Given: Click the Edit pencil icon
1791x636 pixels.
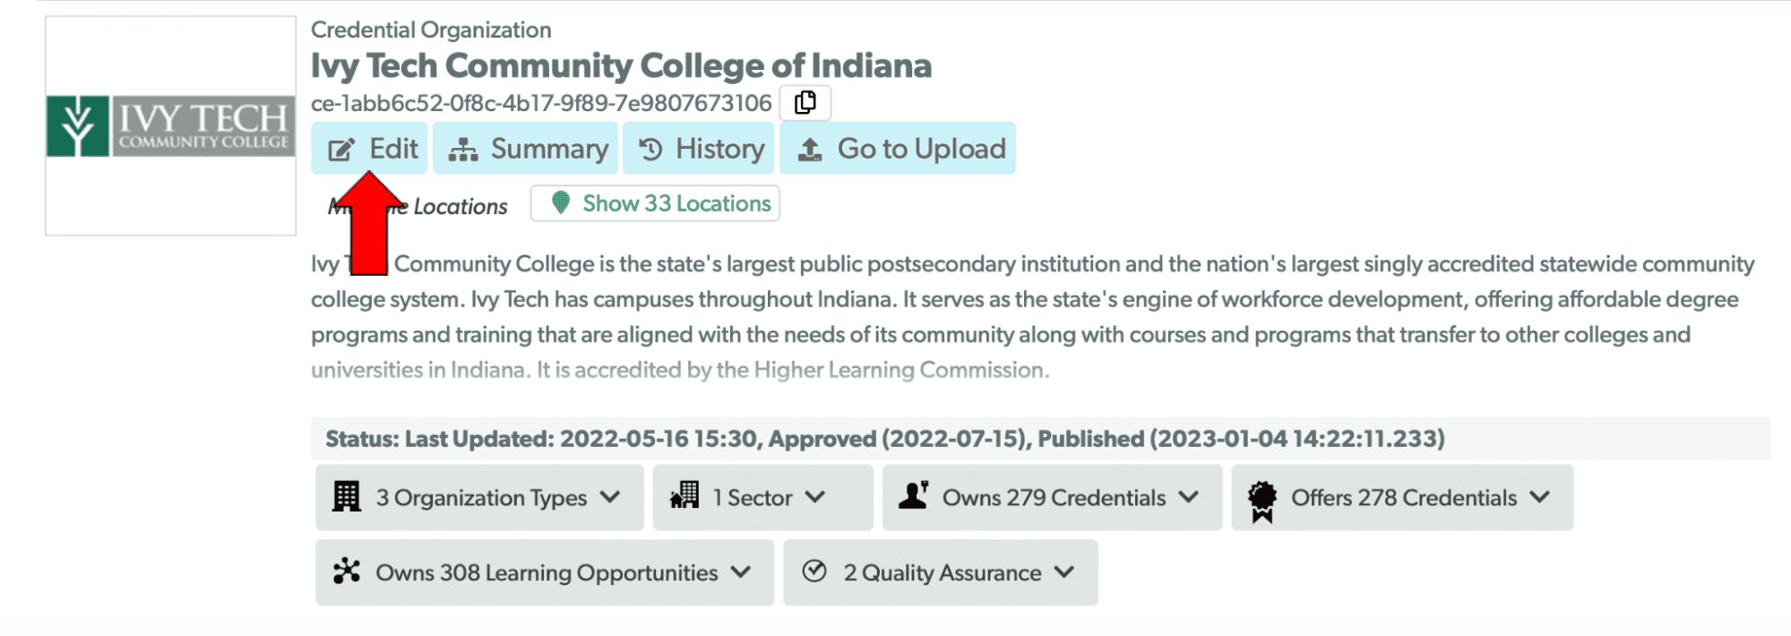Looking at the screenshot, I should tap(341, 148).
